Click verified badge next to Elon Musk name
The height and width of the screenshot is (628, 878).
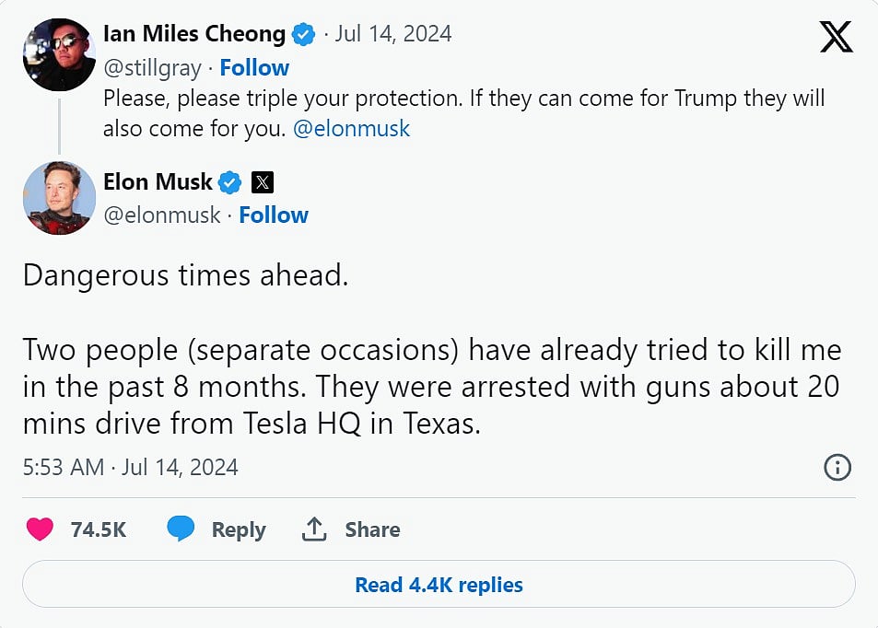230,182
